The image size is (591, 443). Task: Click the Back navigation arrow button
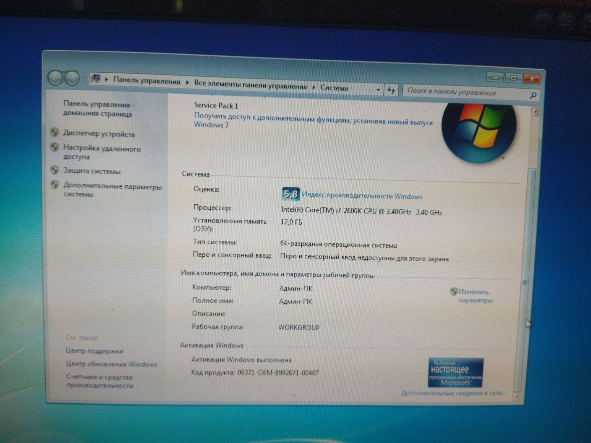(x=55, y=78)
